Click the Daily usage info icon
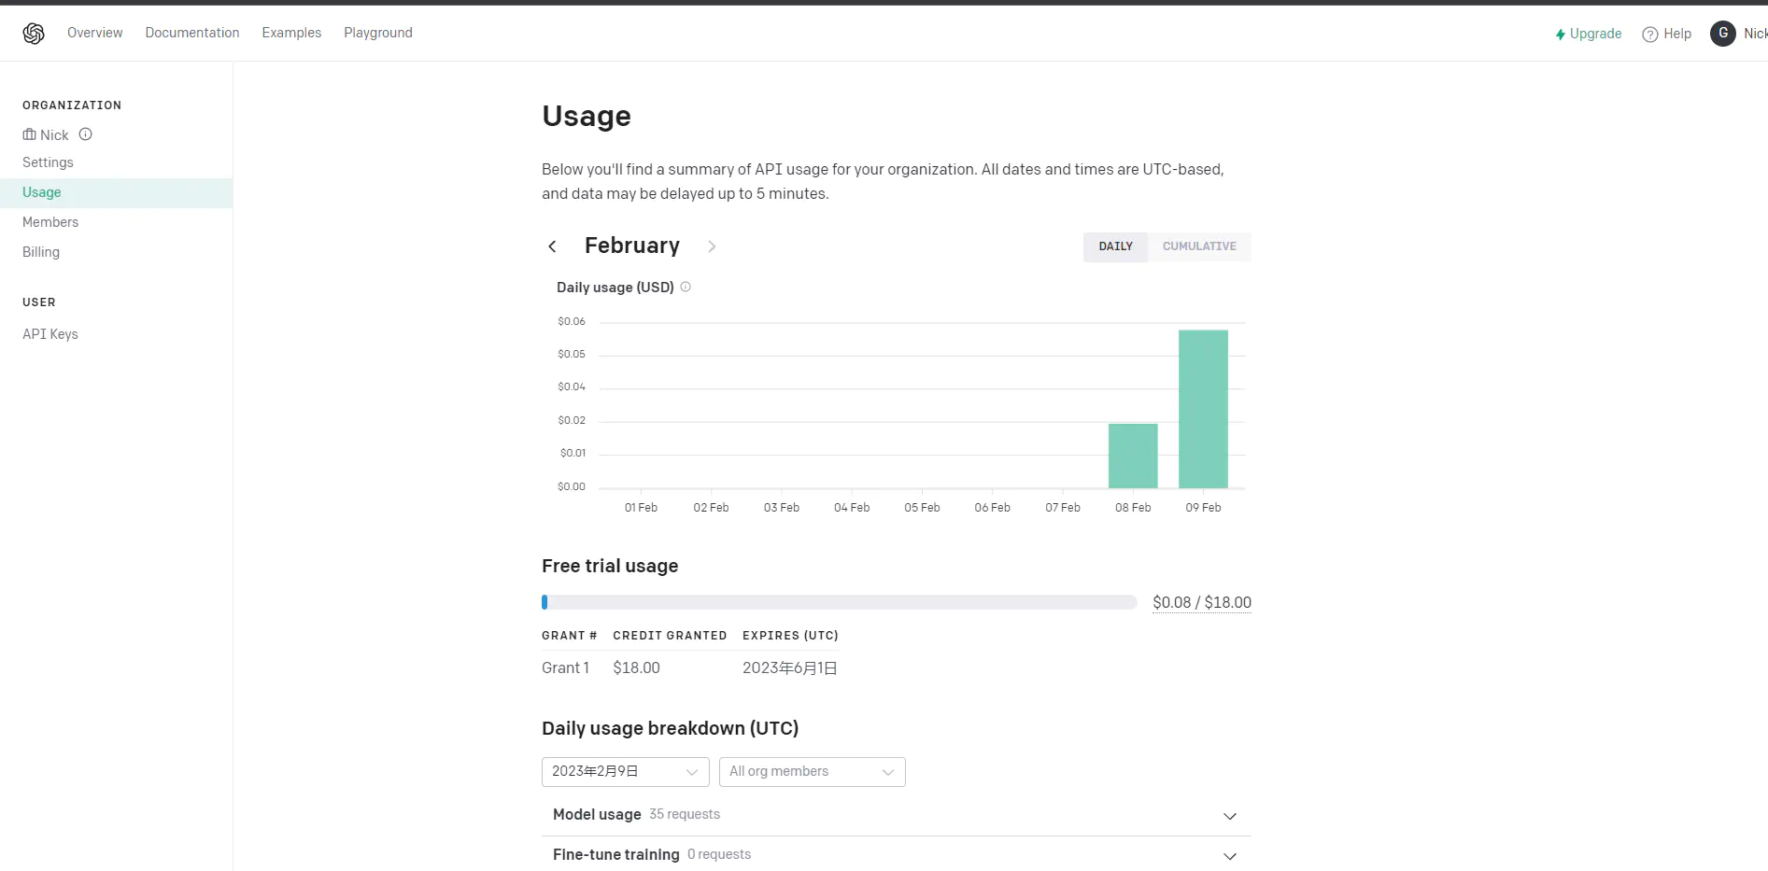 (686, 287)
